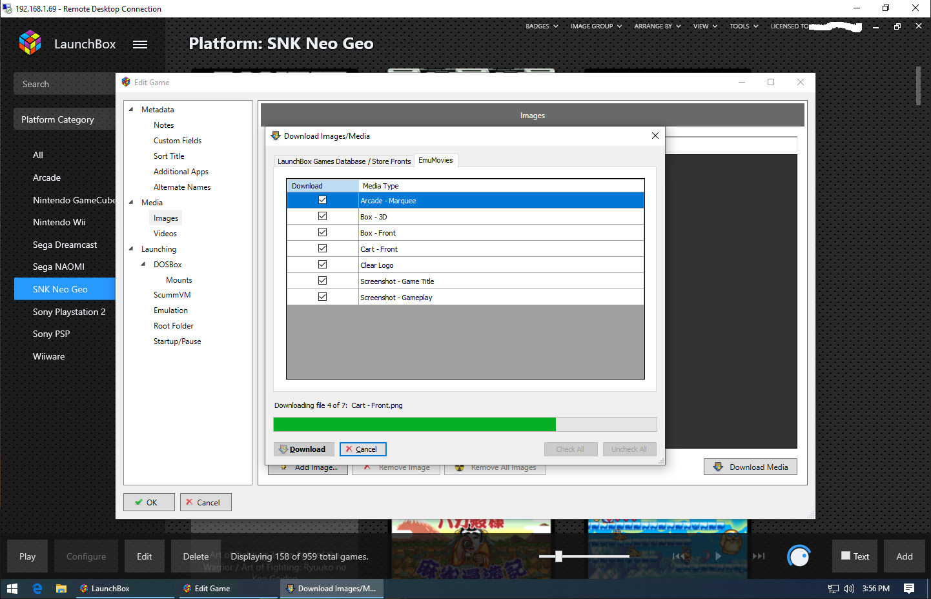Open the IMAGE GROUP dropdown menu
931x599 pixels.
pyautogui.click(x=596, y=26)
